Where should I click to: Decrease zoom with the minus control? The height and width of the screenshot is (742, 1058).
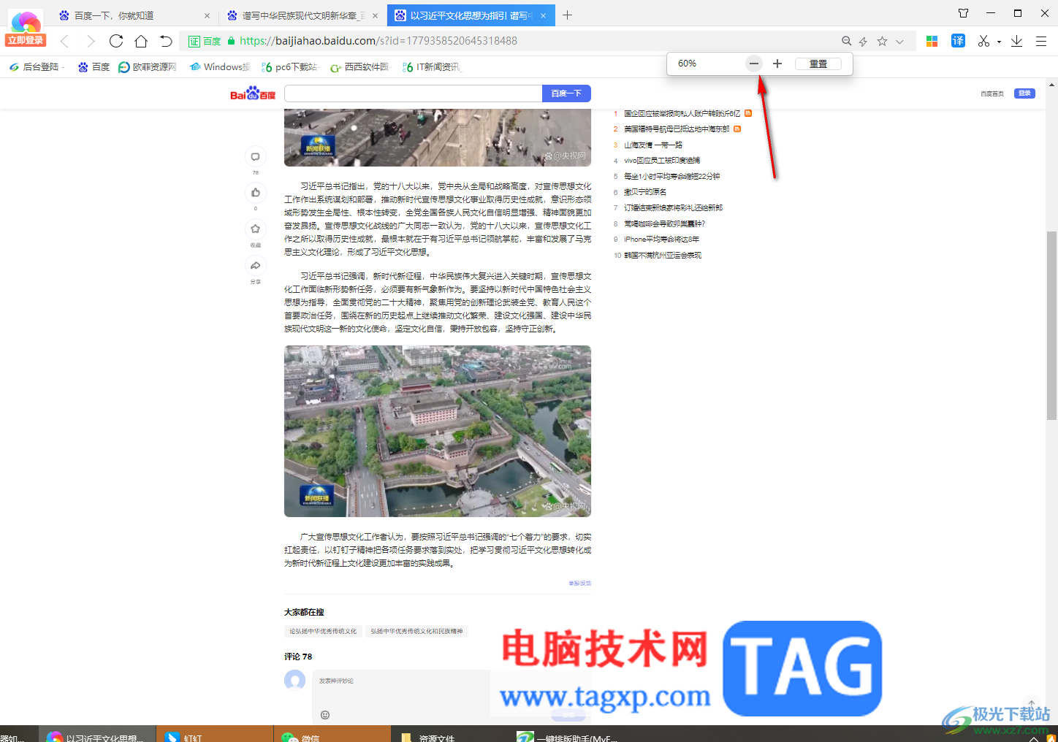click(753, 64)
